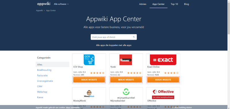Image resolution: width=230 pixels, height=109 pixels.
Task: Focus the Zoek jouw app search field
Action: 114,37
